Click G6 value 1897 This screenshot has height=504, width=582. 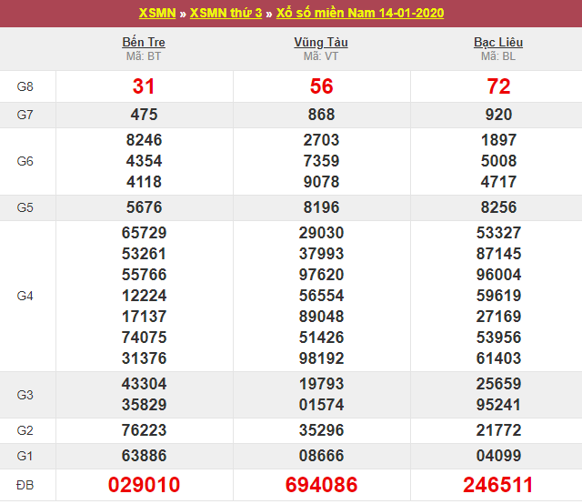click(x=498, y=140)
